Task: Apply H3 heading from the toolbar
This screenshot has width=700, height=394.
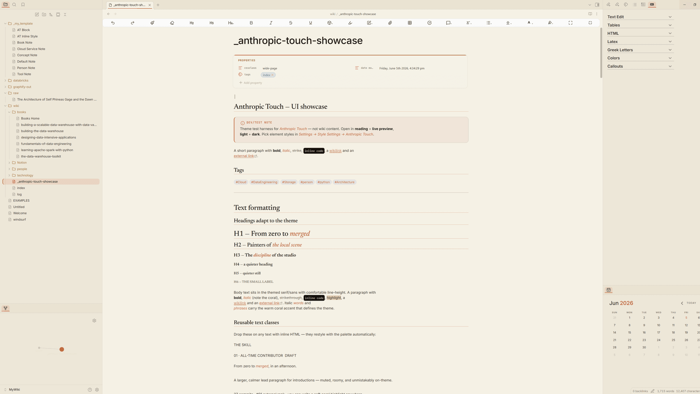Action: tap(211, 23)
